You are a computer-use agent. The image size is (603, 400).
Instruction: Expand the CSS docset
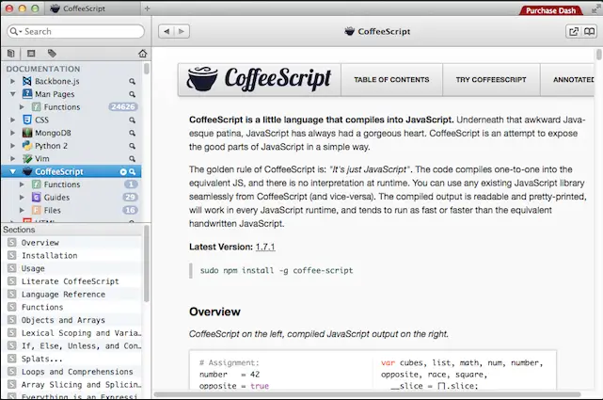12,120
